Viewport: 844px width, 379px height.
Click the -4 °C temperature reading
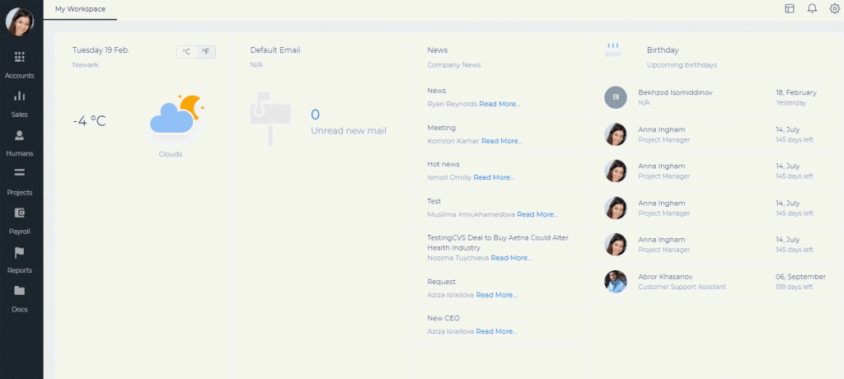point(89,121)
